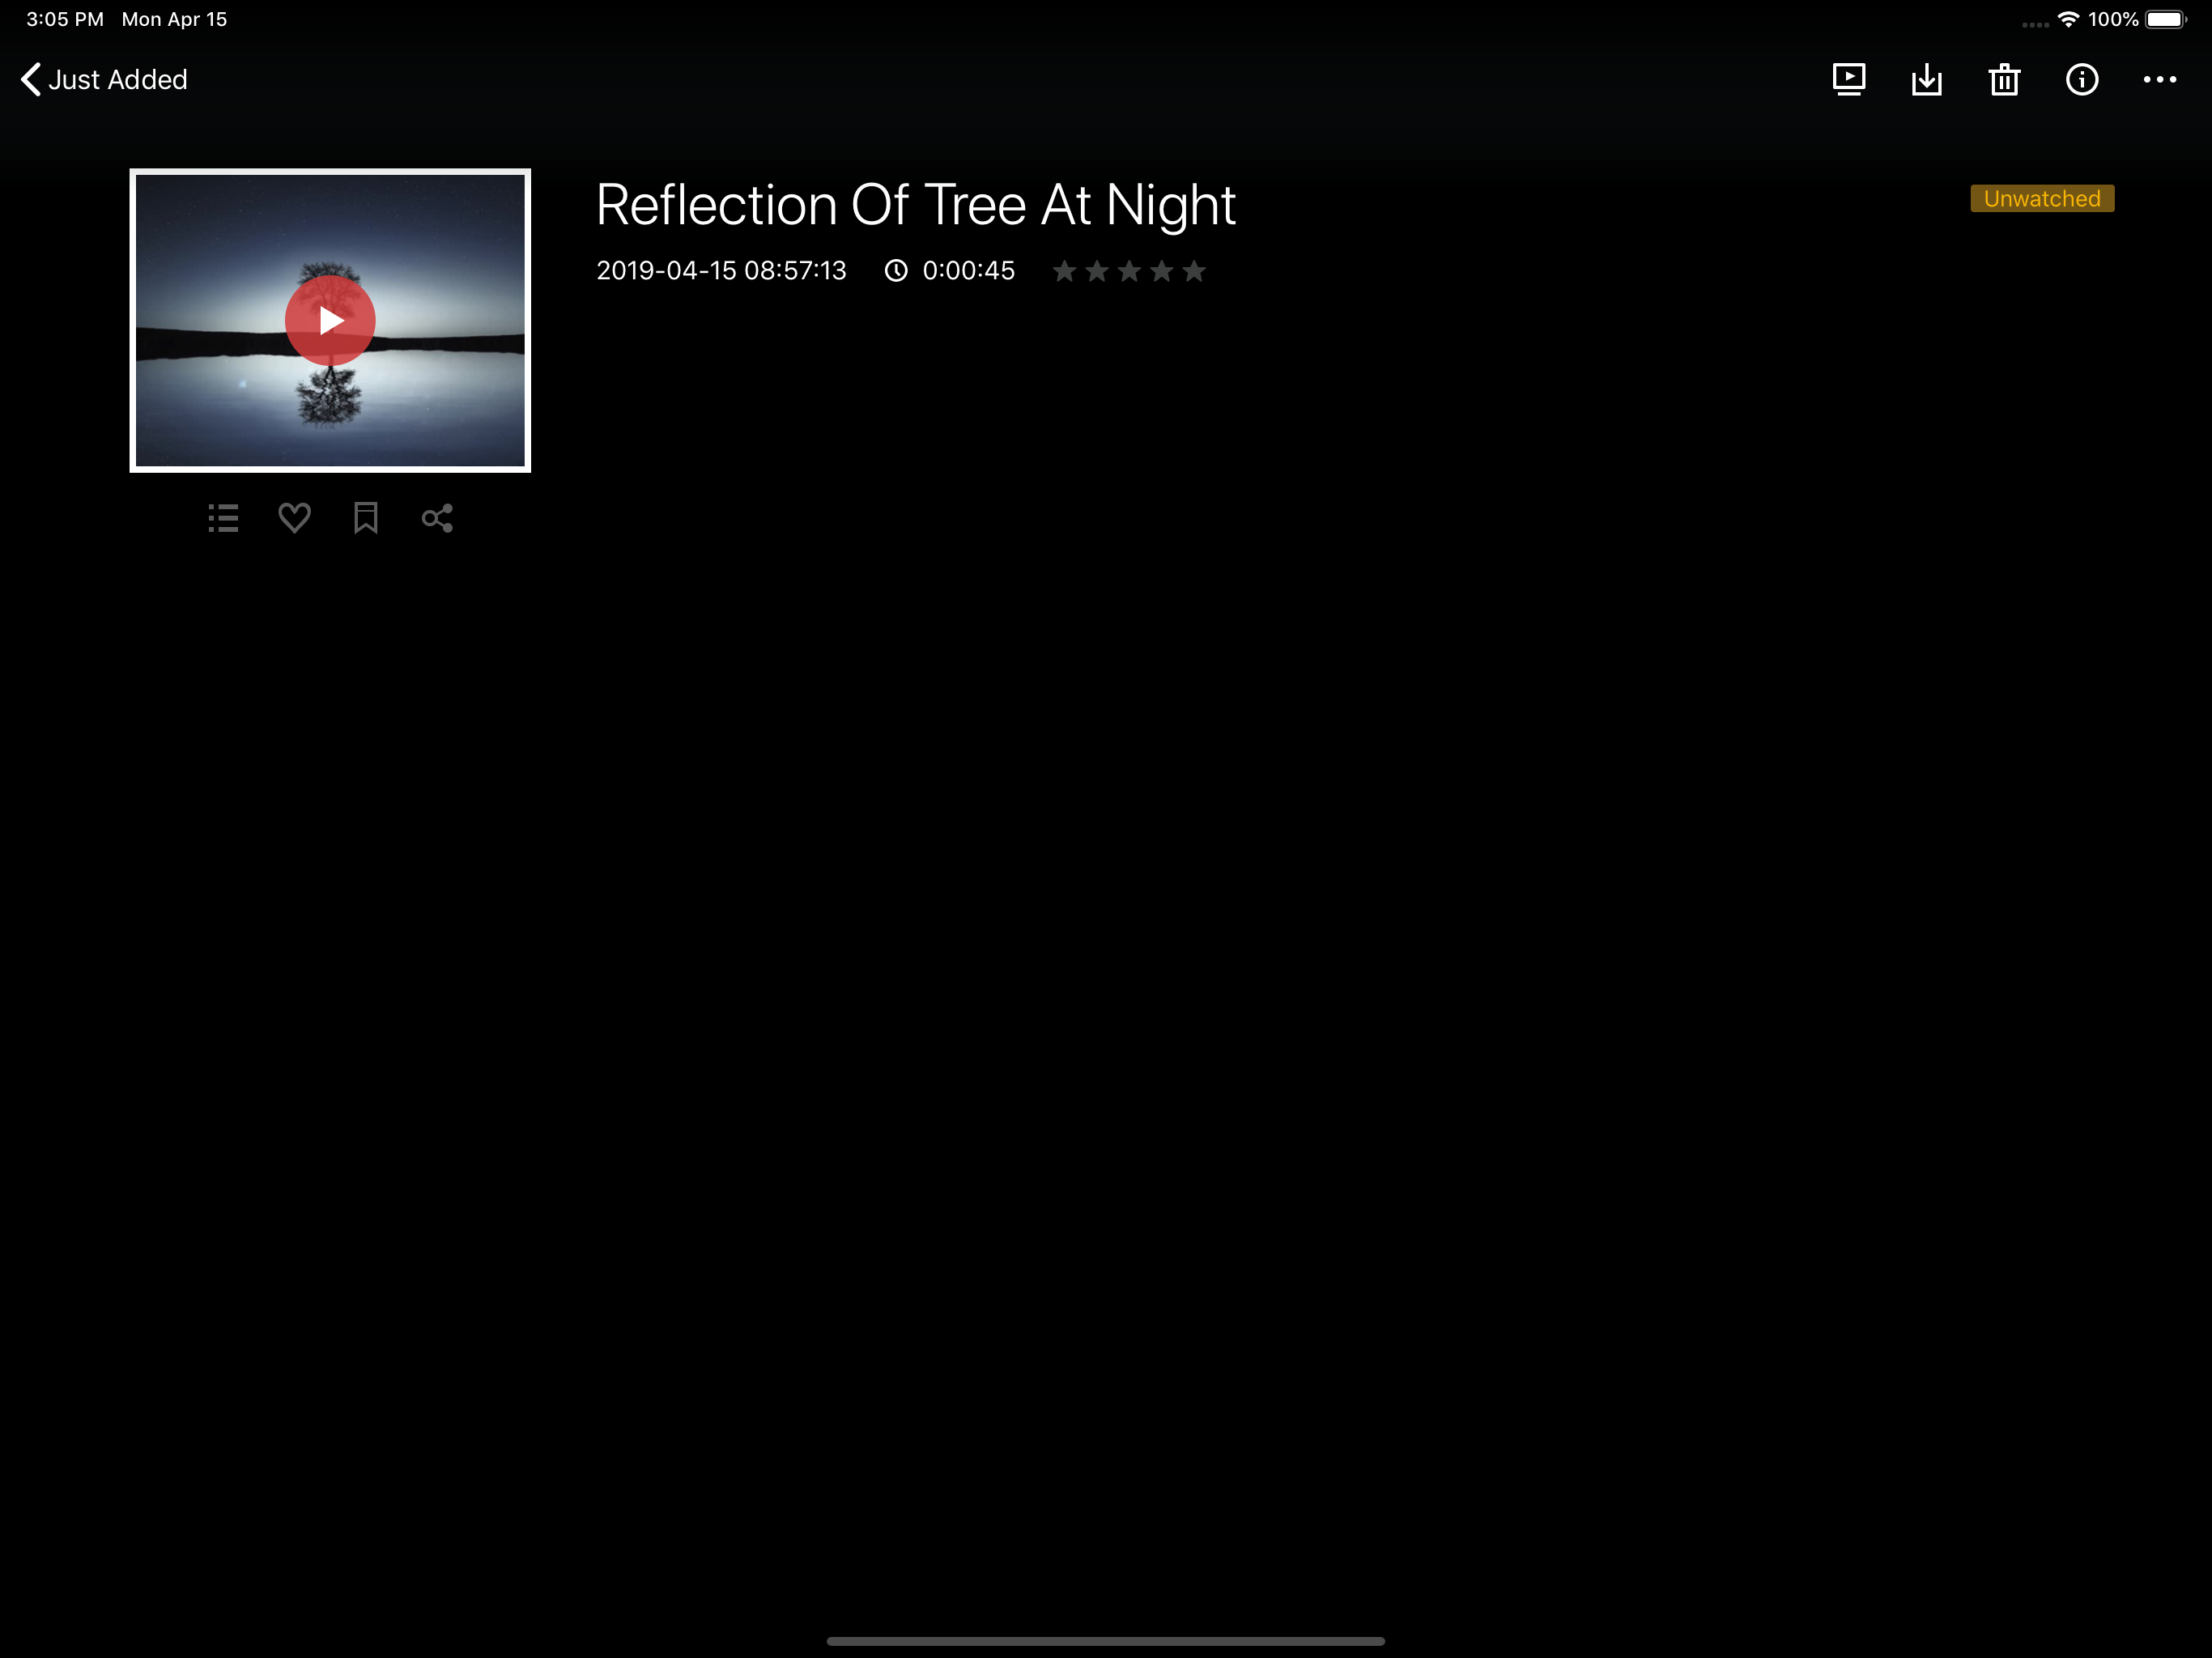The image size is (2212, 1658).
Task: Click the back chevron arrow
Action: click(x=31, y=79)
